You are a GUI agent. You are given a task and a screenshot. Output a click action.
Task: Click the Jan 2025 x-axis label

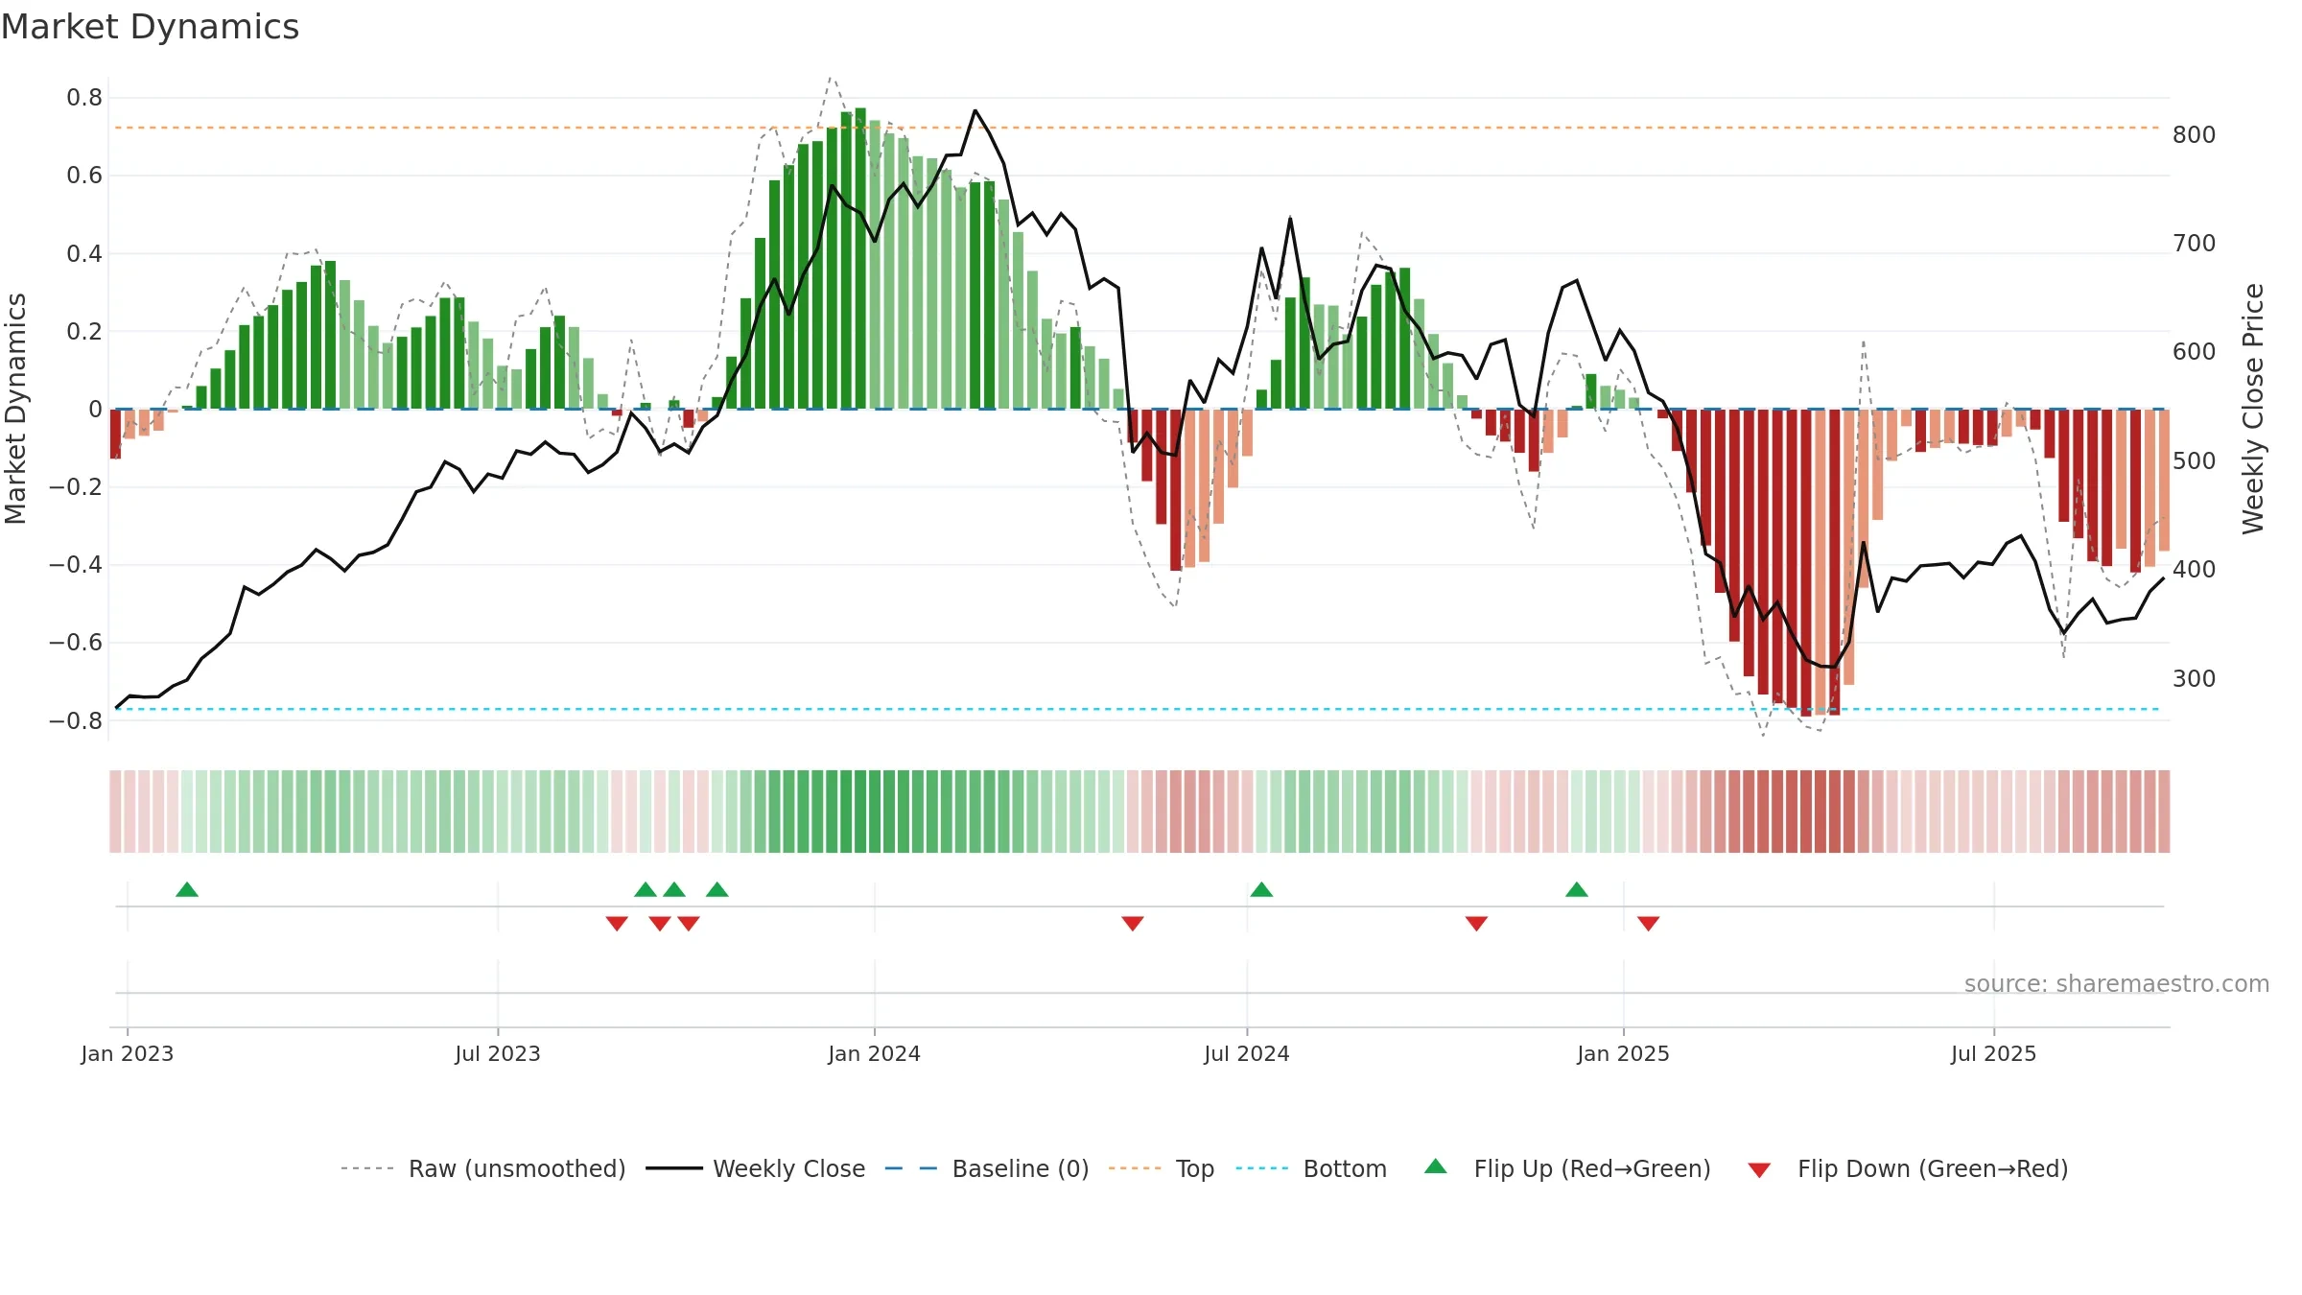(x=1624, y=1053)
